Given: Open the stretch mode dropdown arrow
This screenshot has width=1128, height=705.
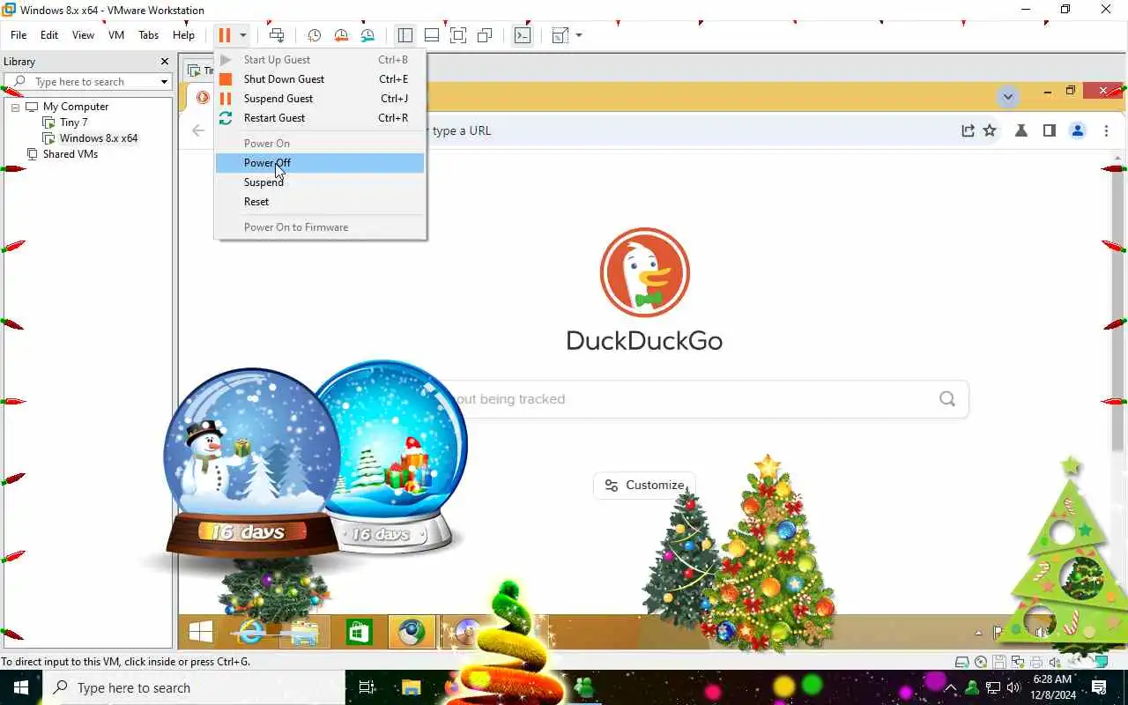Looking at the screenshot, I should point(579,35).
